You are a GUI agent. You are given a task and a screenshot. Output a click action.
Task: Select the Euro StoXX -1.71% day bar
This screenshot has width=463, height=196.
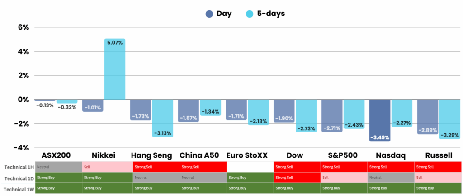coord(236,109)
